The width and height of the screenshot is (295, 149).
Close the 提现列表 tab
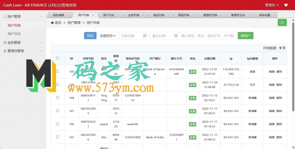tap(193, 15)
